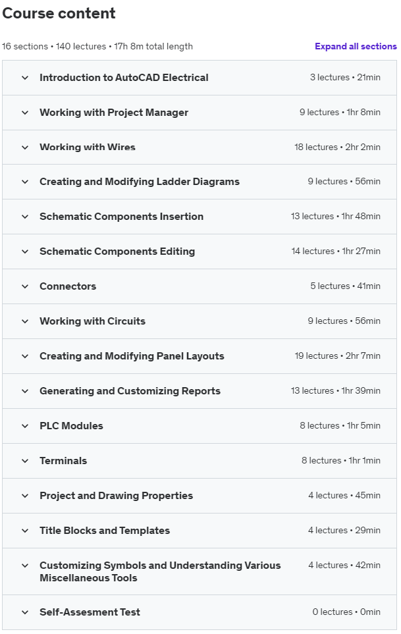Expand Working with Circuits chevron arrow
The image size is (401, 634).
[25, 321]
